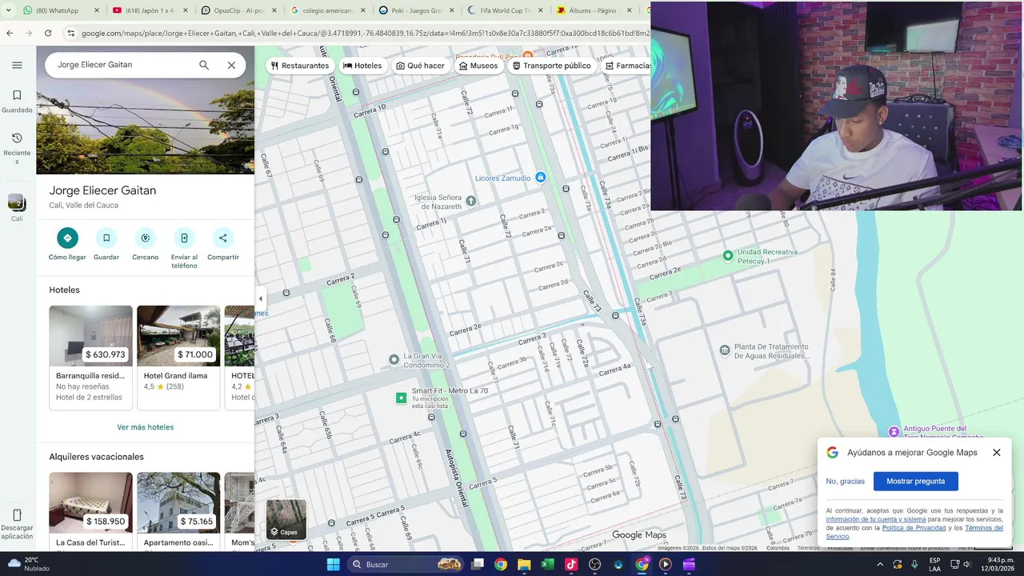Open the Windows Start menu
The width and height of the screenshot is (1024, 576).
[x=334, y=565]
